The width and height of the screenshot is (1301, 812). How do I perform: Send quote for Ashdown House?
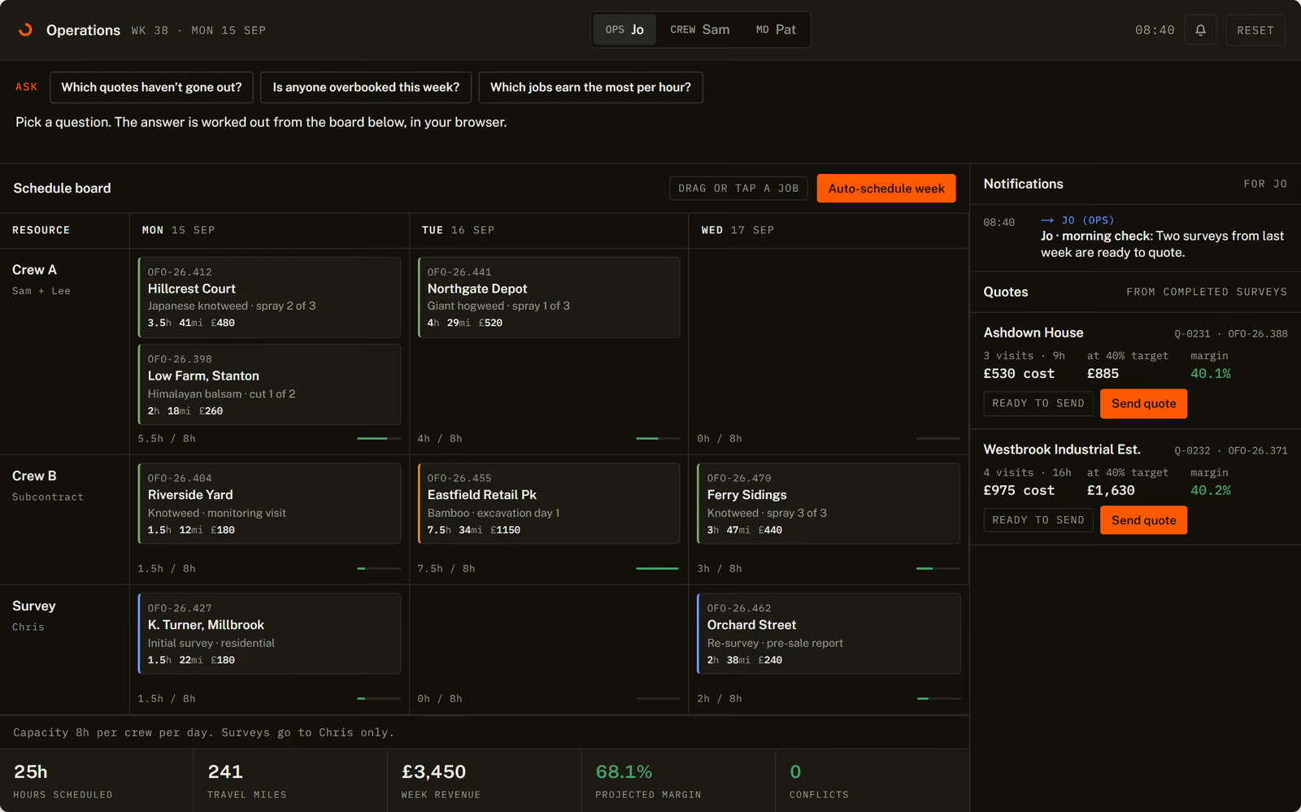[1143, 404]
